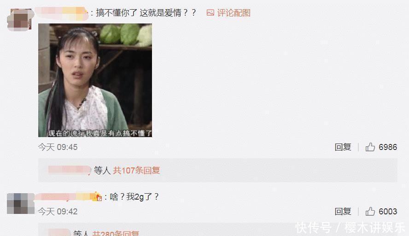This screenshot has height=236, width=409.
Task: Like the comment with 6003 likes
Action: (x=370, y=211)
